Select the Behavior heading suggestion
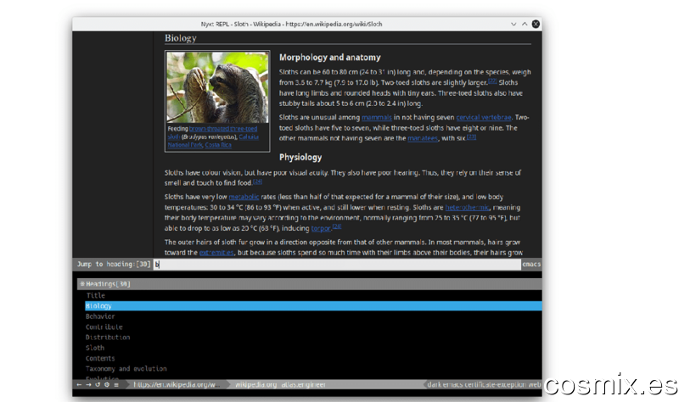The image size is (679, 402). coord(100,316)
